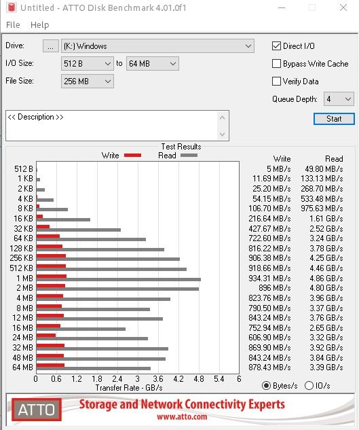Open the File Size dropdown
The height and width of the screenshot is (430, 359).
pos(87,81)
